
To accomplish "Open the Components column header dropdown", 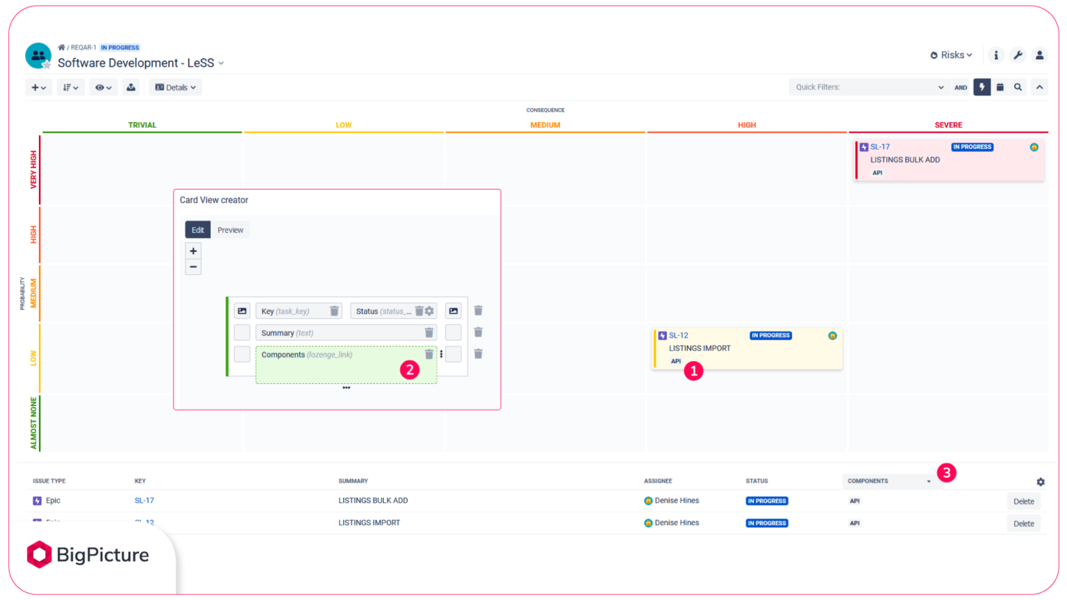I will click(x=929, y=481).
